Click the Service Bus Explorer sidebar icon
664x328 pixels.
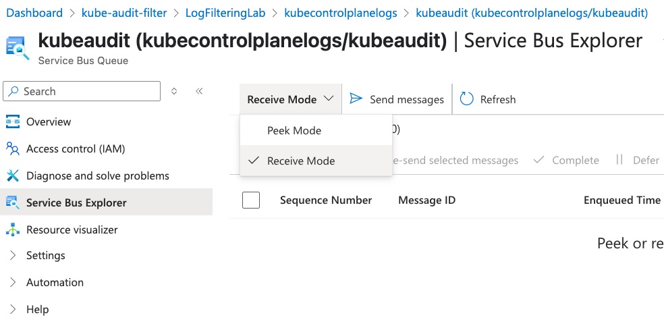click(13, 202)
